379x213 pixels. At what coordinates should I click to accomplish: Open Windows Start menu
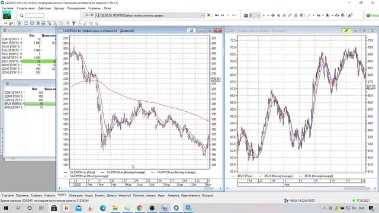click(x=6, y=208)
